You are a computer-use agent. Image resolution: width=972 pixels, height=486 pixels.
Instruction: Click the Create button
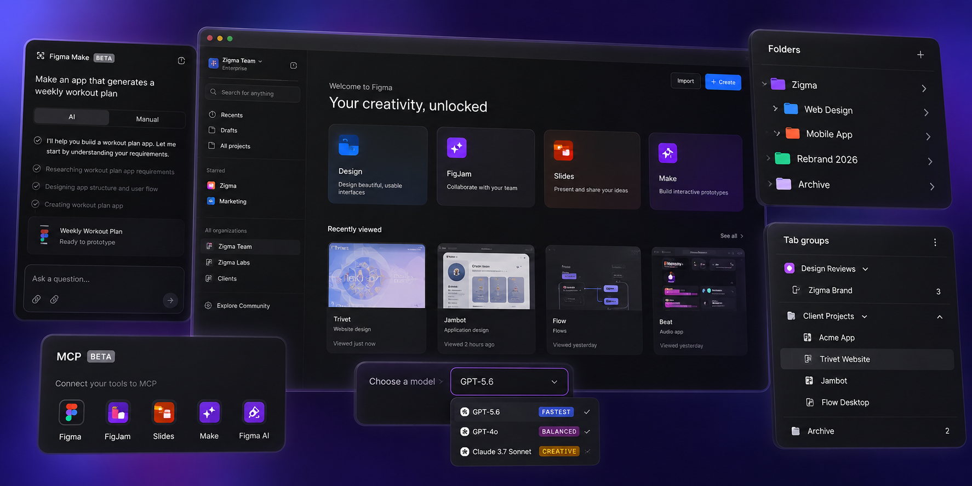pyautogui.click(x=723, y=82)
